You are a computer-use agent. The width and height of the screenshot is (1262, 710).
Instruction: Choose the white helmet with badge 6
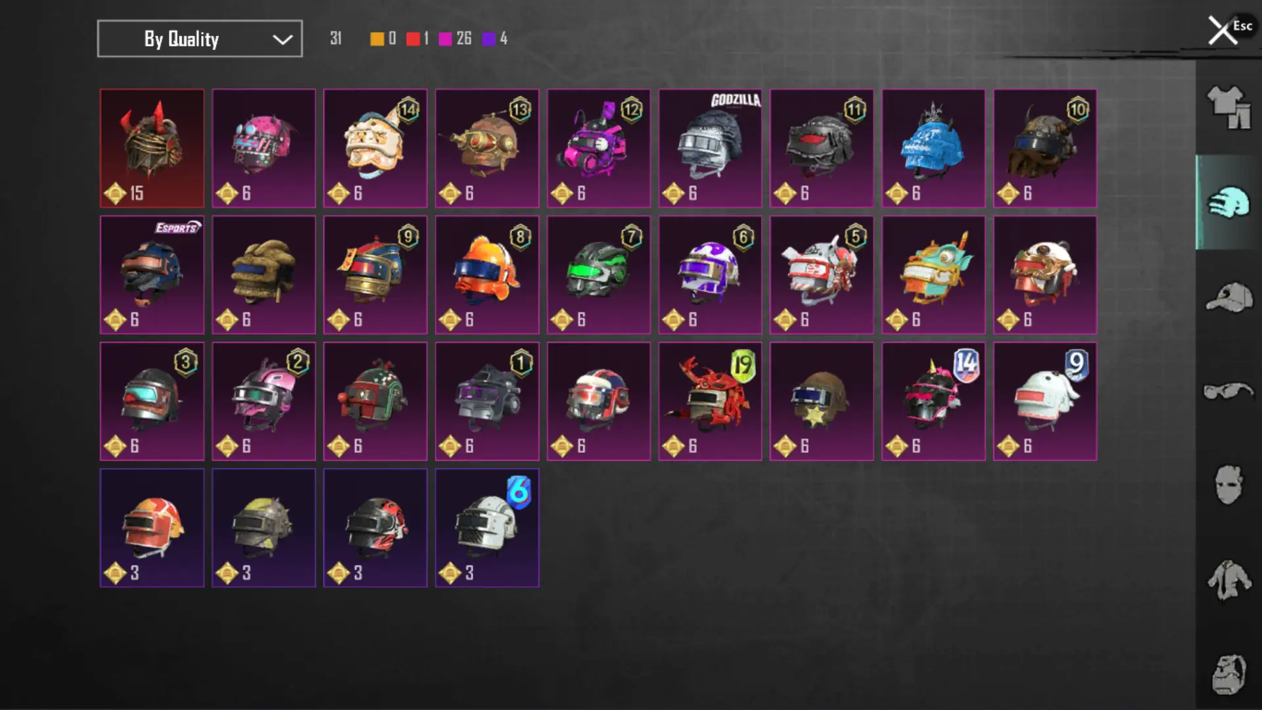click(487, 528)
